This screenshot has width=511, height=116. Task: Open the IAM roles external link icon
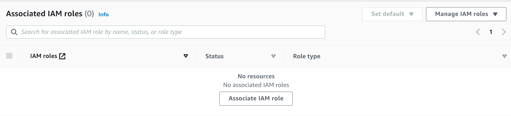(62, 56)
